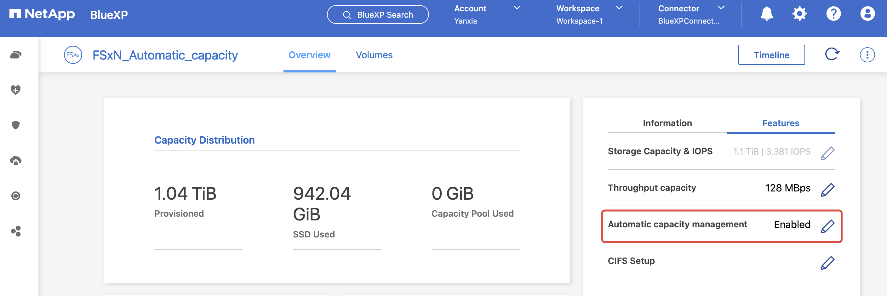Open the Protection shield sidebar icon
887x296 pixels.
16,125
